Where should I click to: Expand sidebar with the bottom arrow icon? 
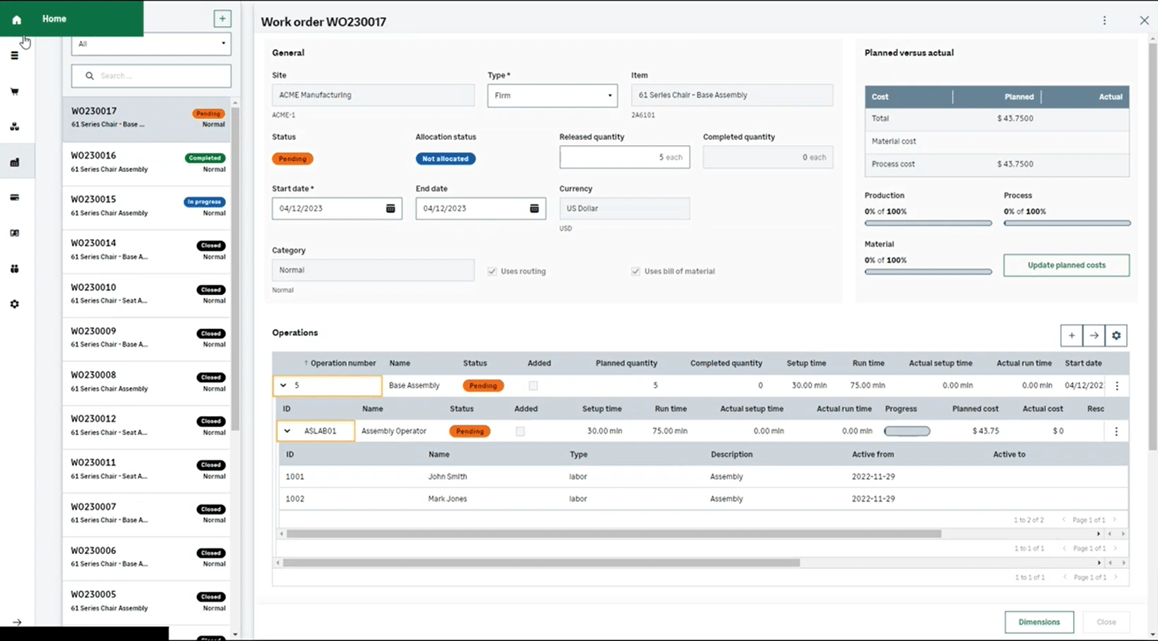[17, 623]
